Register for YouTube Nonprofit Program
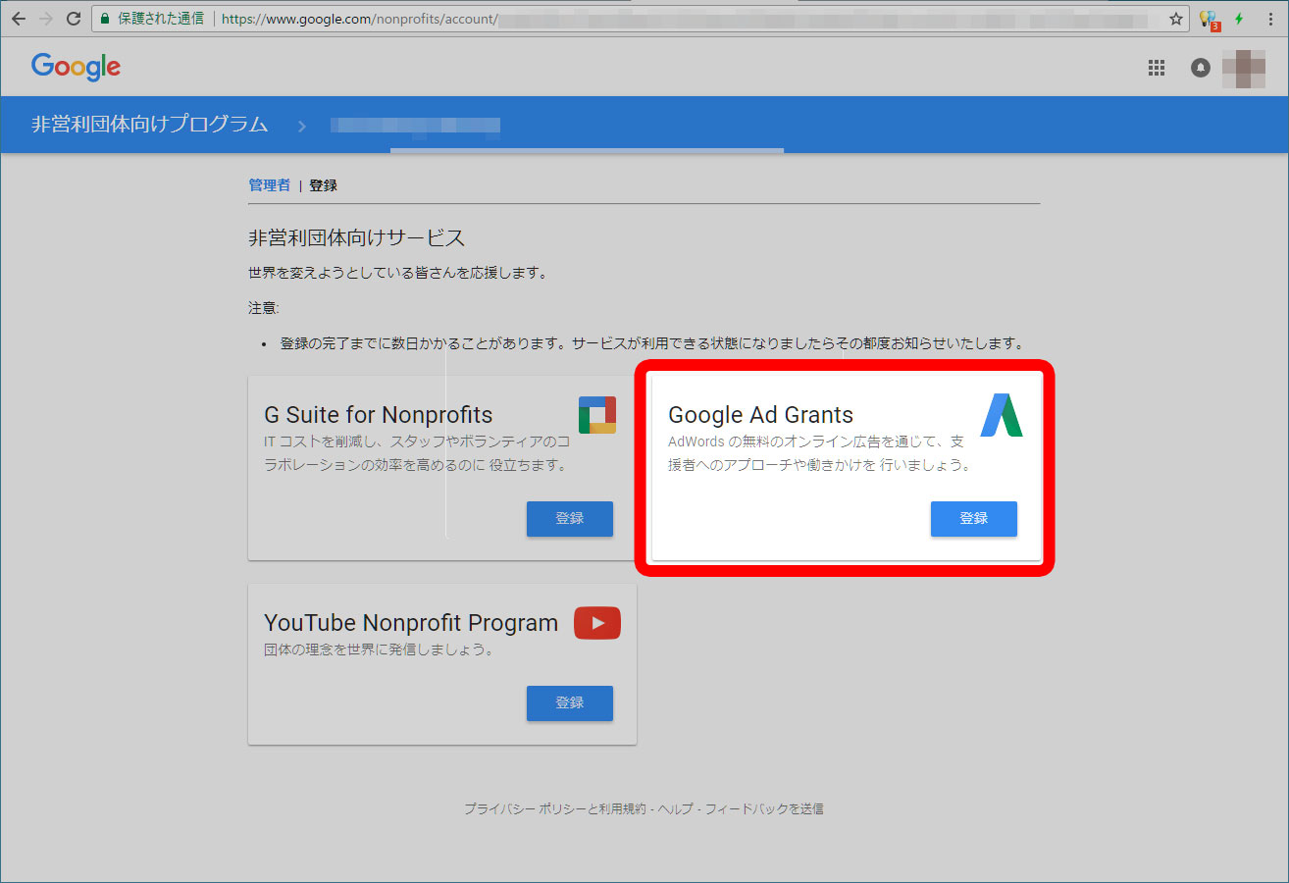Screen dimensions: 1289x883 click(x=570, y=702)
